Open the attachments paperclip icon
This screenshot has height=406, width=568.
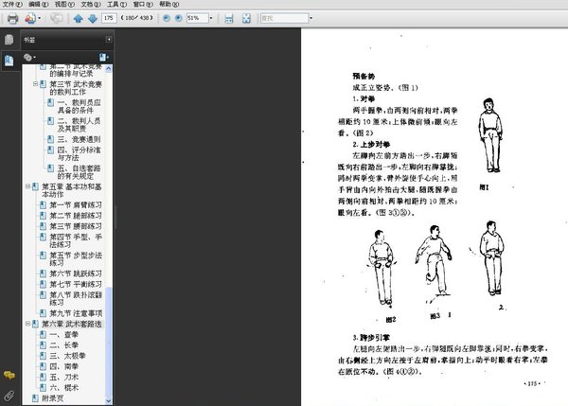[x=9, y=396]
